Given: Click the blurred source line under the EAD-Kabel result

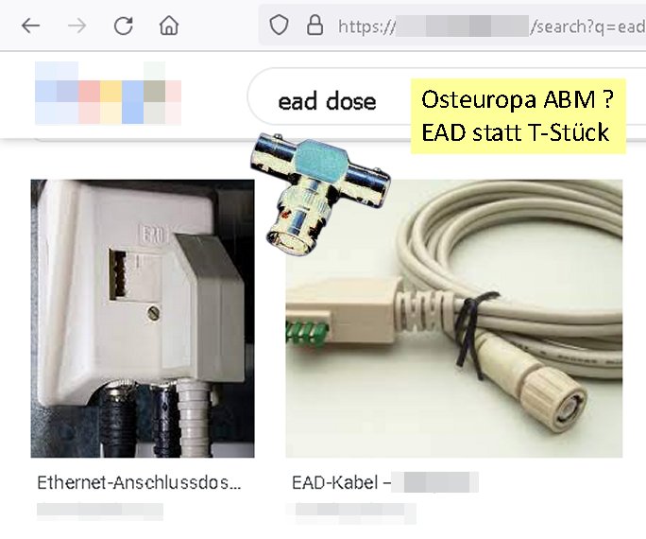Looking at the screenshot, I should click(x=351, y=513).
